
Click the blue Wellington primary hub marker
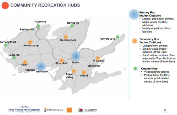click(x=41, y=67)
